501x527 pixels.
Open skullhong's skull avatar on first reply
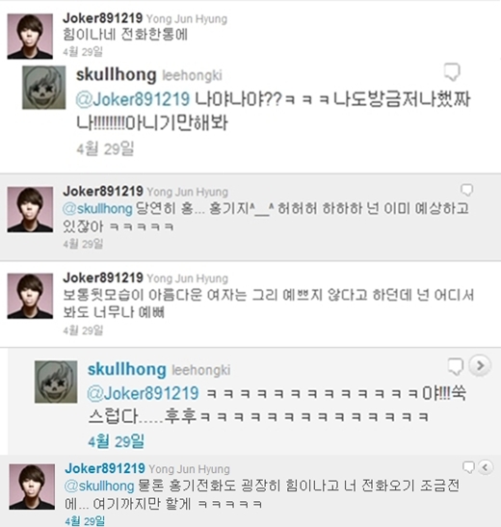point(44,88)
